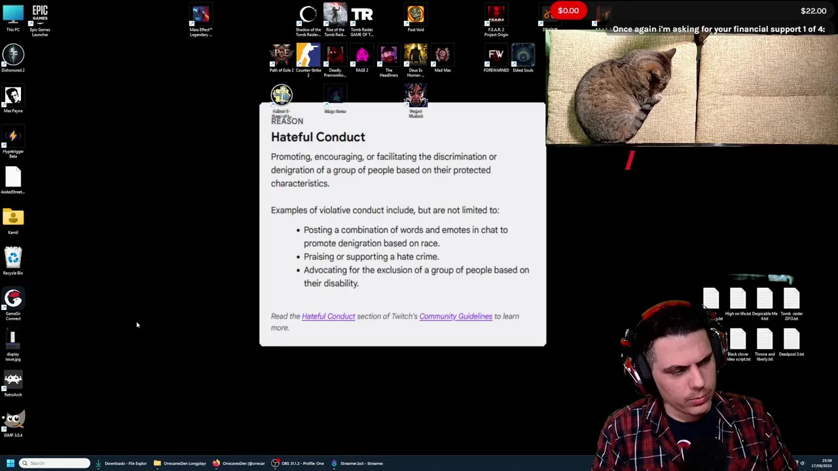Select the Tomb raider 2013.txt file
Viewport: 838px width, 471px height.
pos(792,305)
